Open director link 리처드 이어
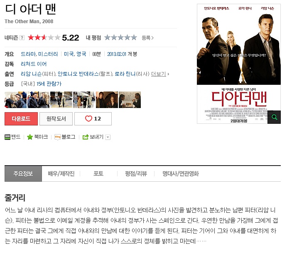This screenshot has height=255, width=287. click(34, 64)
